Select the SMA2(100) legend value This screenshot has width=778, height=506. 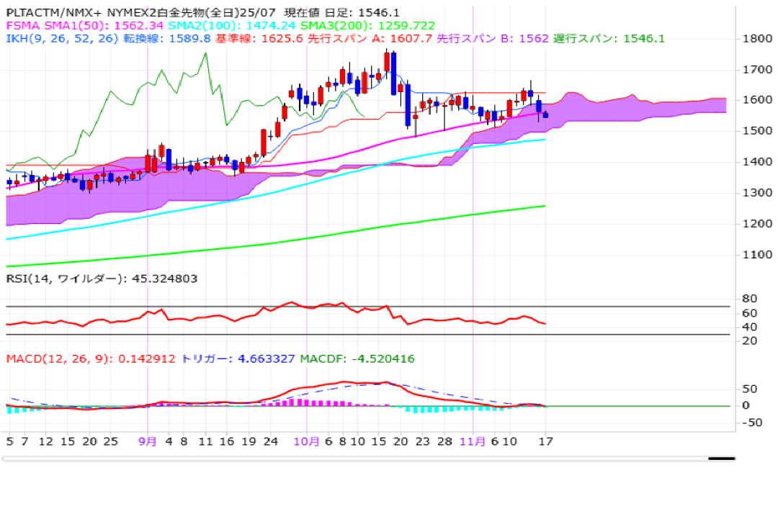[258, 25]
